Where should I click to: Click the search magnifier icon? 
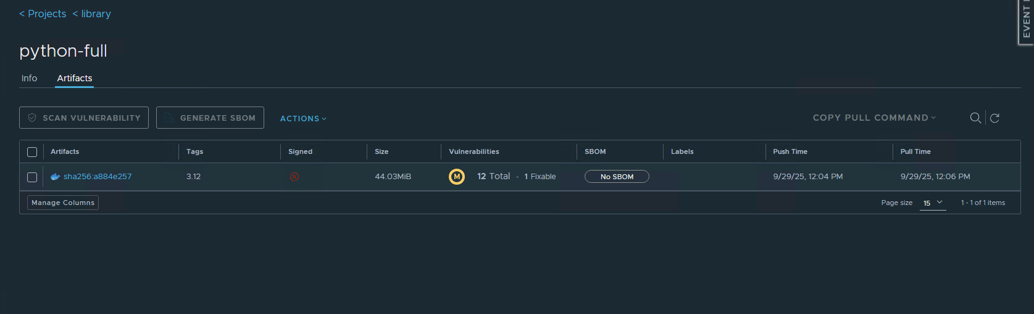975,118
